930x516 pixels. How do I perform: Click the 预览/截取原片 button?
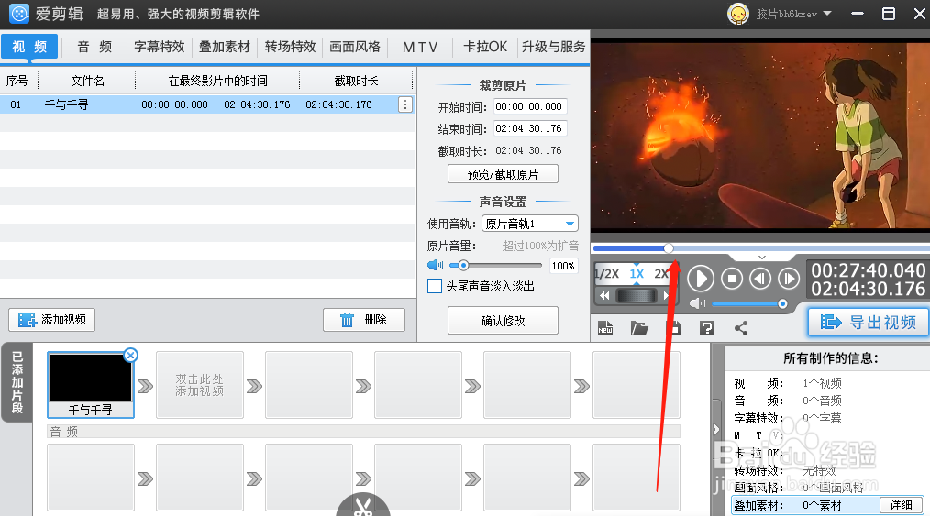coord(503,174)
